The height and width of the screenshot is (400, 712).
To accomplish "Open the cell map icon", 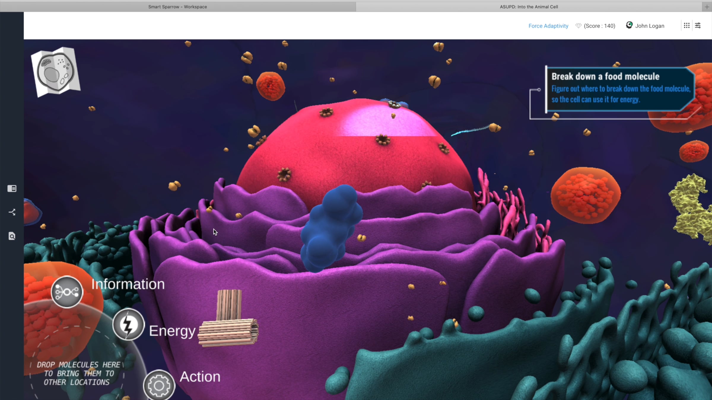I will 55,72.
